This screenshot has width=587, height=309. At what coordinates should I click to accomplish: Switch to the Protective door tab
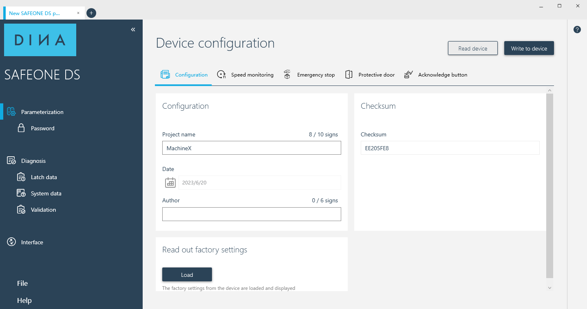tap(370, 75)
